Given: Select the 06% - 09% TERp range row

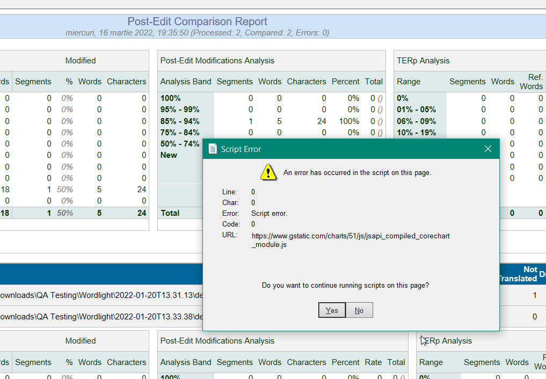Looking at the screenshot, I should (416, 121).
